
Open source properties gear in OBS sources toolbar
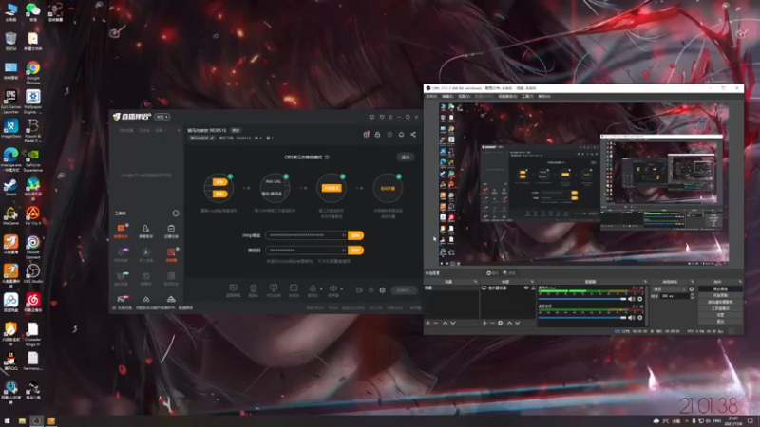pyautogui.click(x=501, y=323)
